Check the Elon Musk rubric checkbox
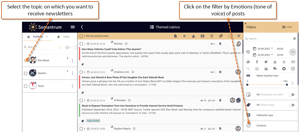The image size is (299, 132). click(26, 61)
